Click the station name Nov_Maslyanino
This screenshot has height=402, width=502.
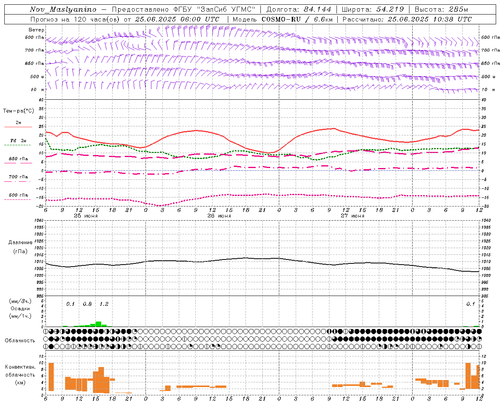pyautogui.click(x=63, y=9)
